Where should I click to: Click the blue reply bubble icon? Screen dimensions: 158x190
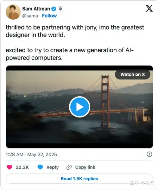[x=40, y=167]
